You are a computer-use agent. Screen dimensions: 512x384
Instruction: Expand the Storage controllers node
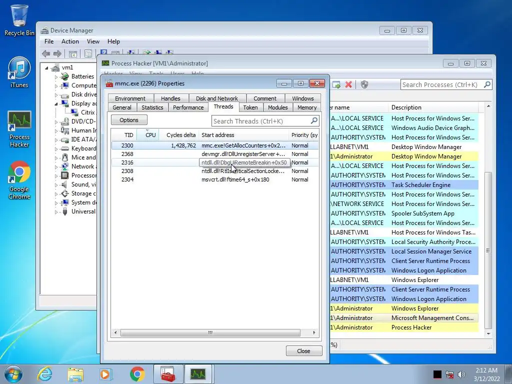(56, 194)
